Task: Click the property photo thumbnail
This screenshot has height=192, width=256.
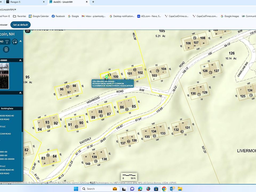Action: click(4, 76)
